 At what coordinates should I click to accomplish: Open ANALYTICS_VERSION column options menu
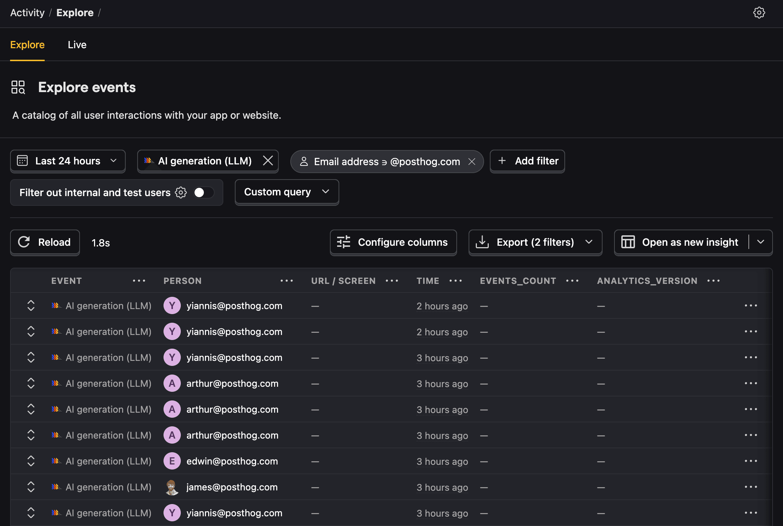point(713,281)
